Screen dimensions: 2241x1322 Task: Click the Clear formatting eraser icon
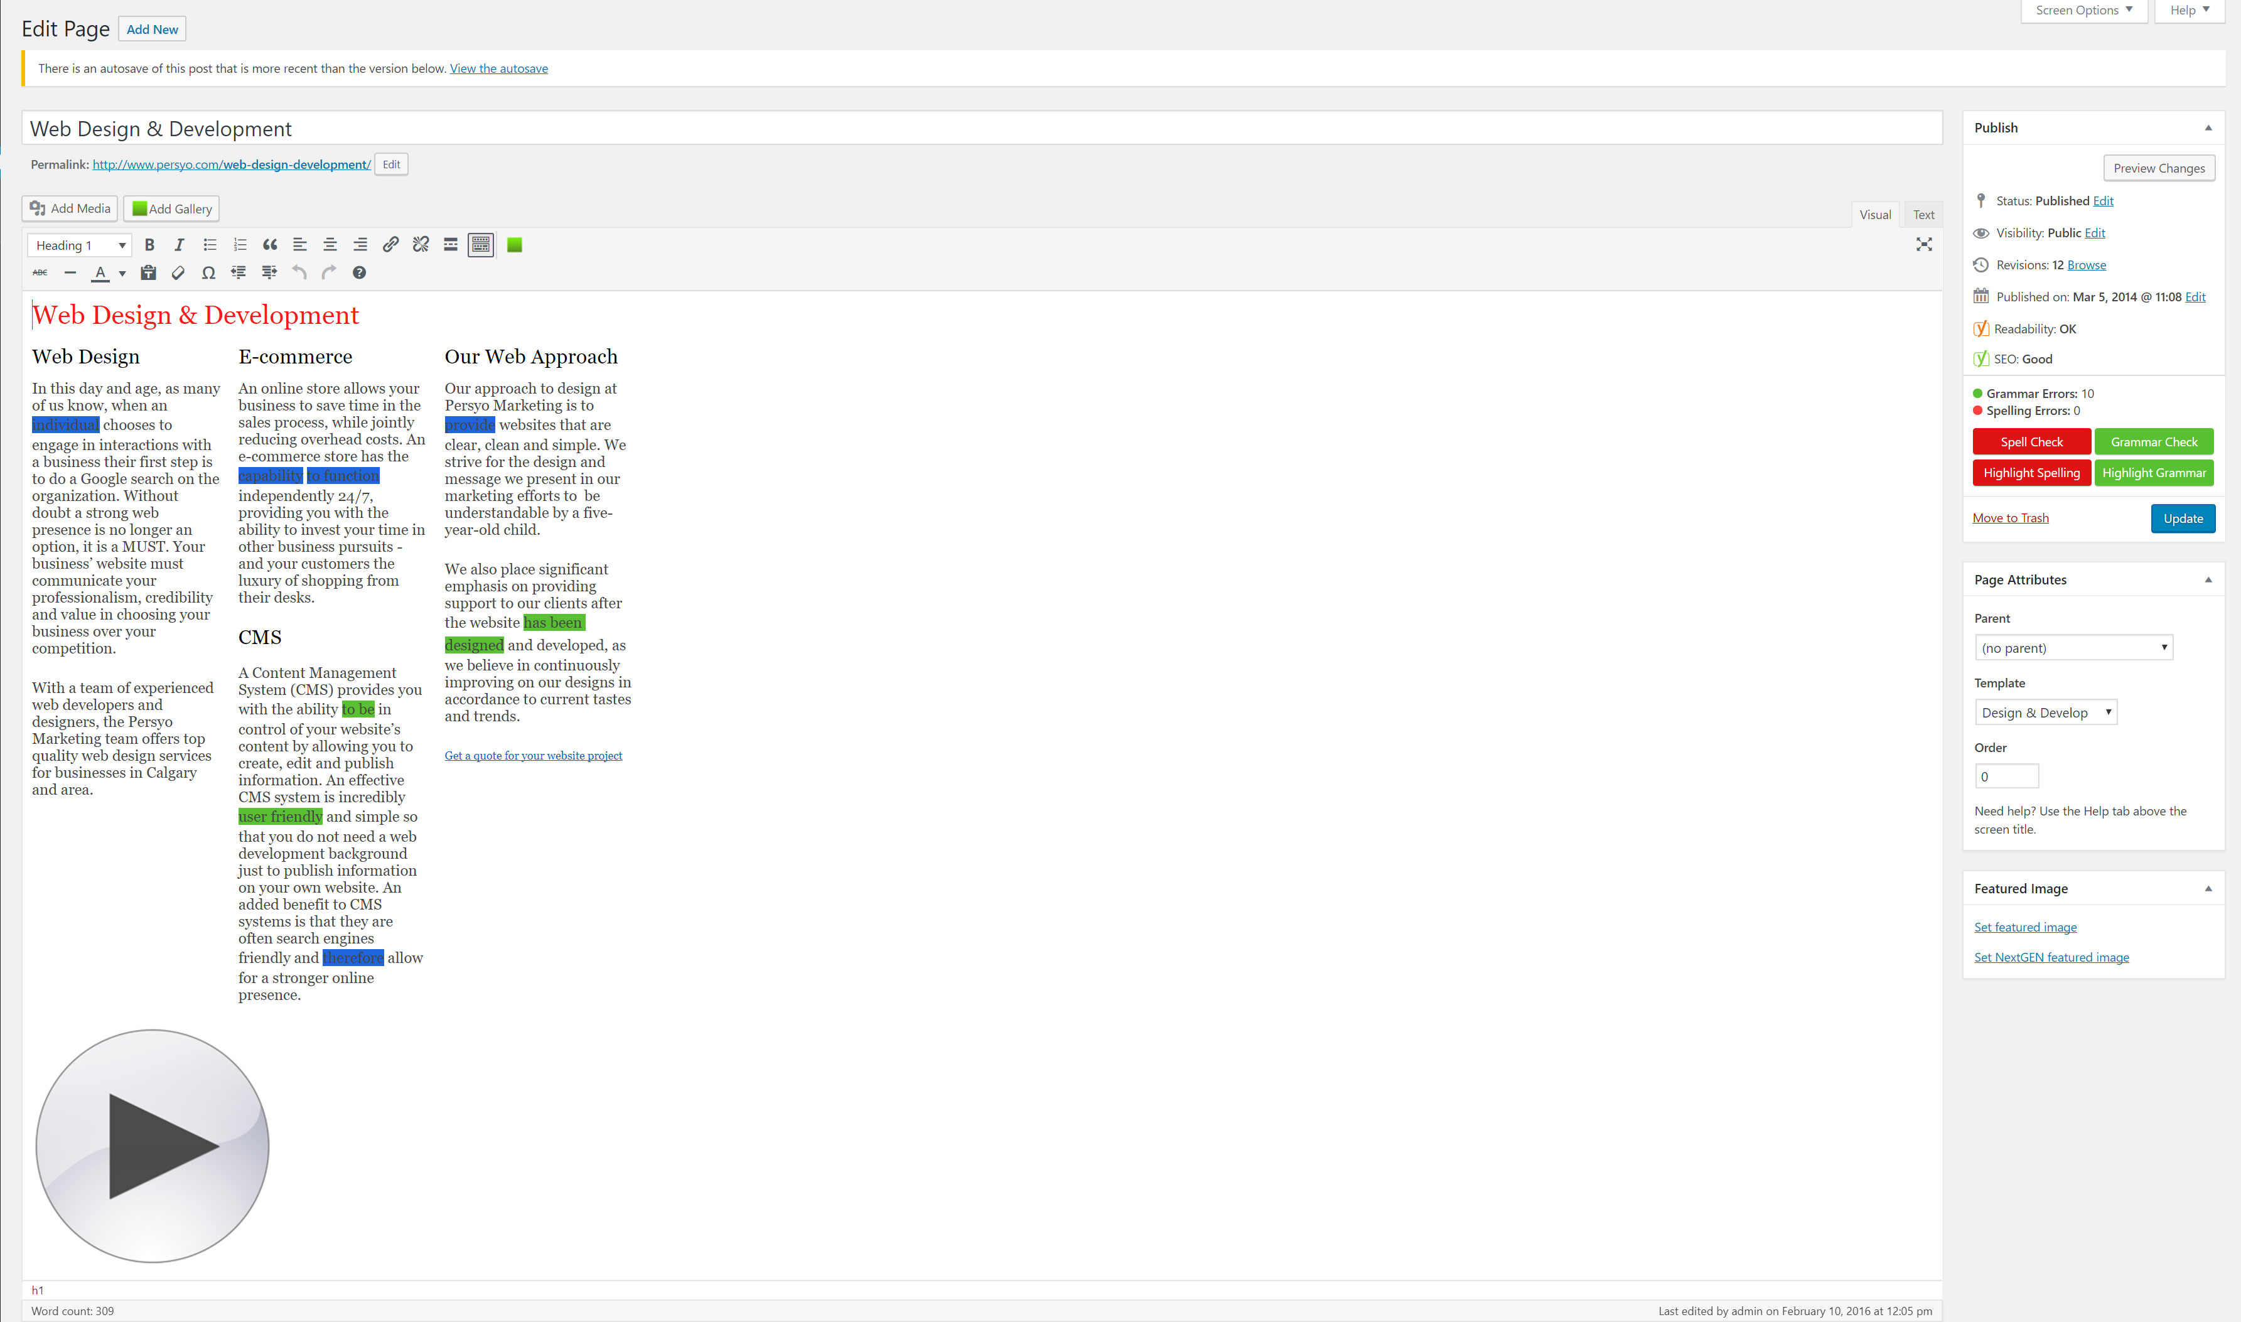pos(178,274)
